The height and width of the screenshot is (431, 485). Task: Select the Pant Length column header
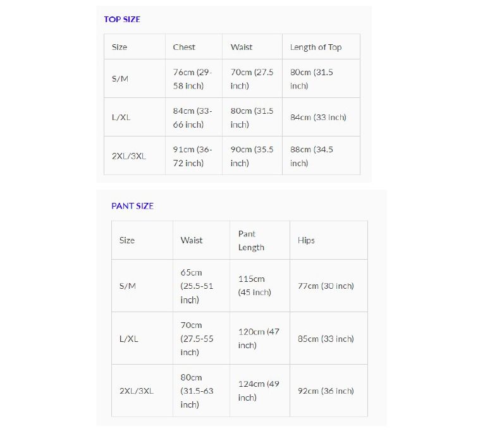pyautogui.click(x=251, y=241)
